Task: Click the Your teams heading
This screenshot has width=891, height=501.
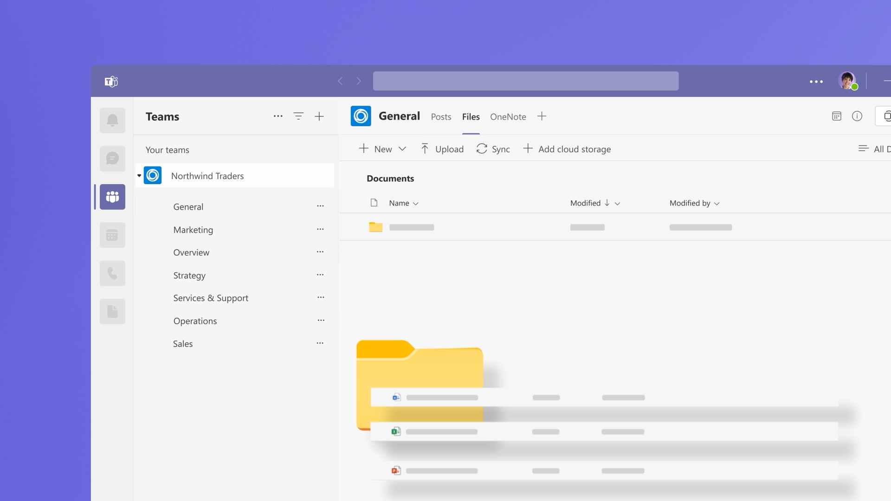Action: 168,150
